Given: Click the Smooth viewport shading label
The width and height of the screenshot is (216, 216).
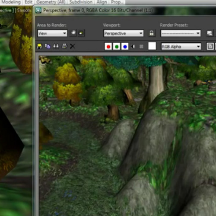Looking at the screenshot, I should pyautogui.click(x=24, y=10).
